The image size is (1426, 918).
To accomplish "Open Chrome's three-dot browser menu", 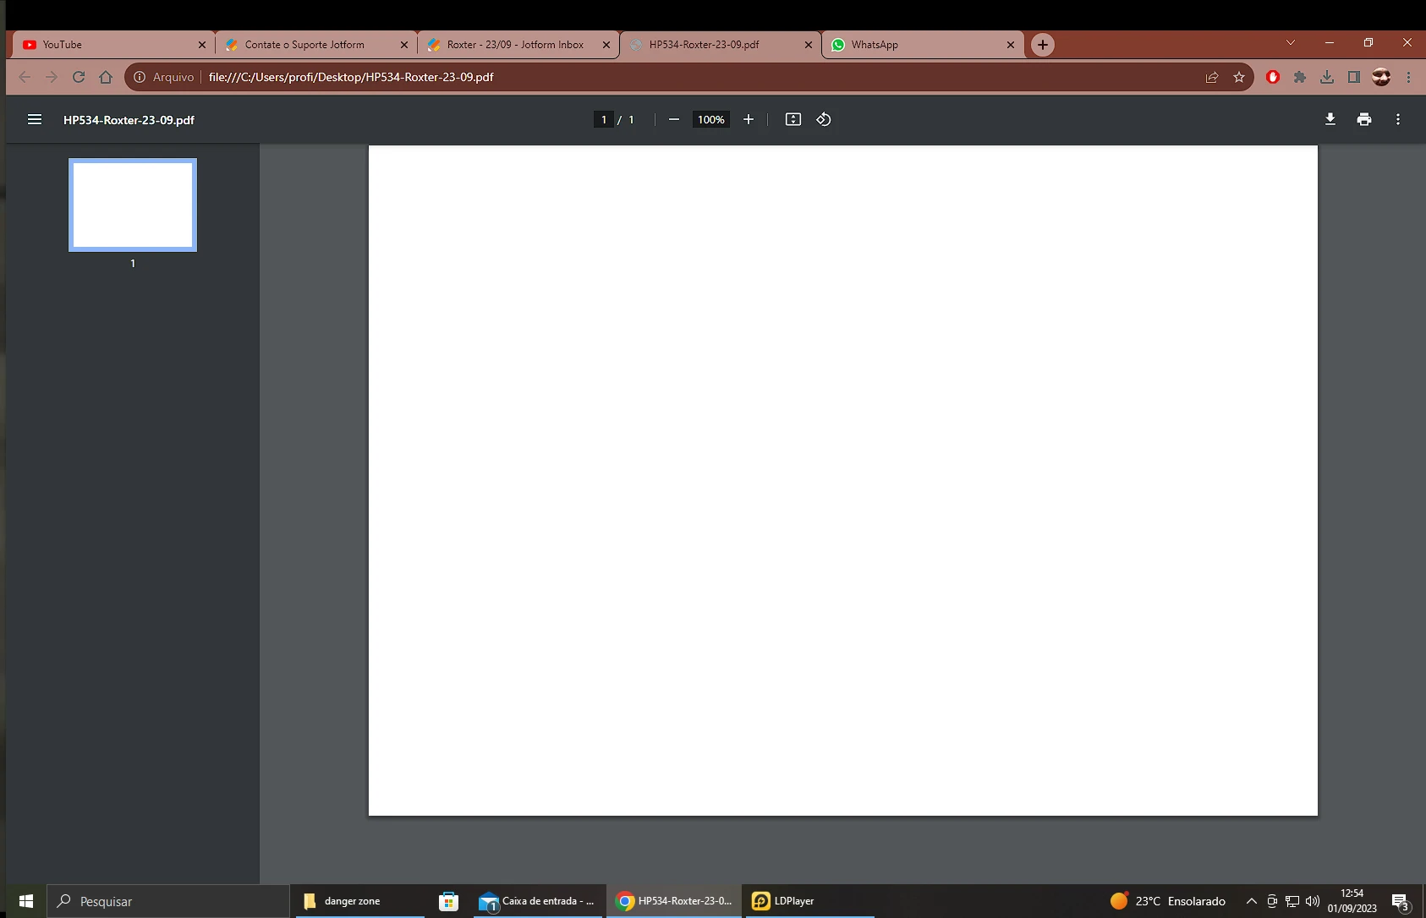I will tap(1409, 77).
